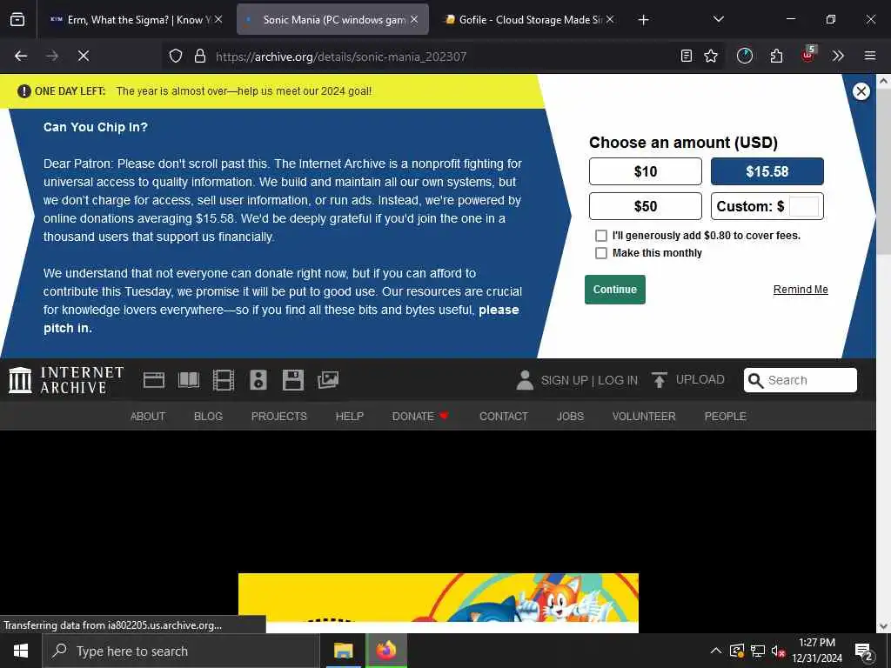Image resolution: width=891 pixels, height=668 pixels.
Task: Click the custom donation amount field
Action: [803, 206]
